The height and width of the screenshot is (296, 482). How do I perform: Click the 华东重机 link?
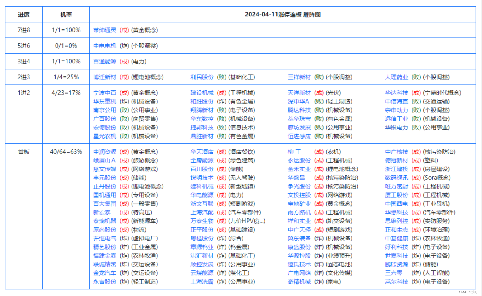[105, 102]
